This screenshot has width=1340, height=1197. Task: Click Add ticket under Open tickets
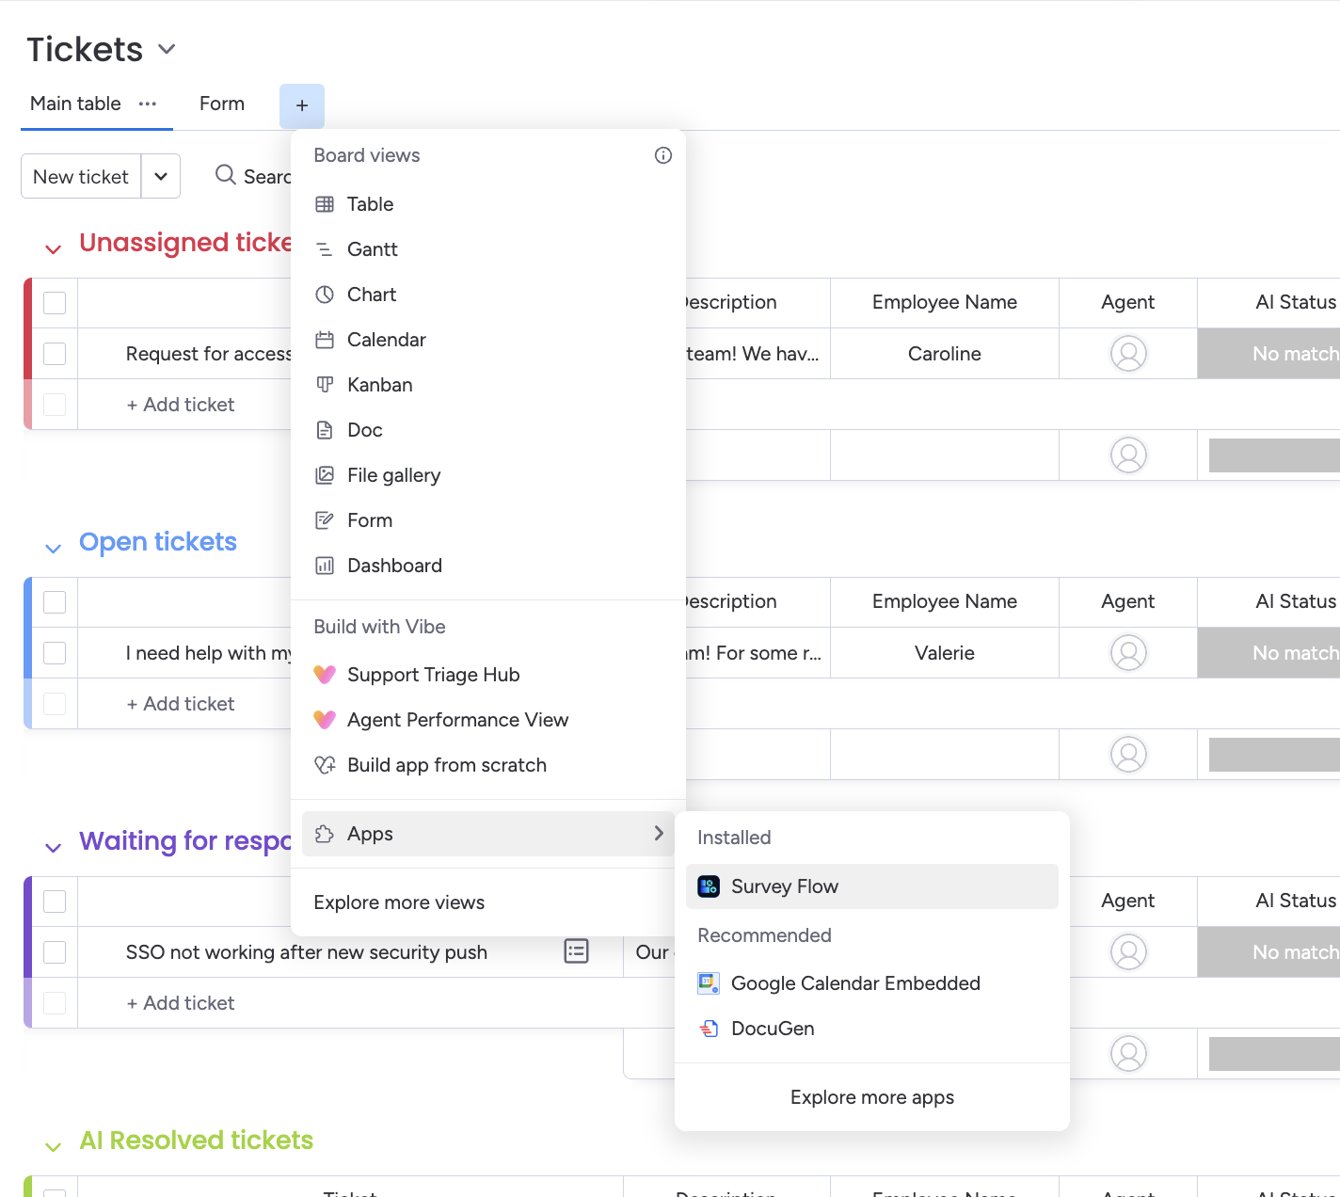click(x=181, y=704)
